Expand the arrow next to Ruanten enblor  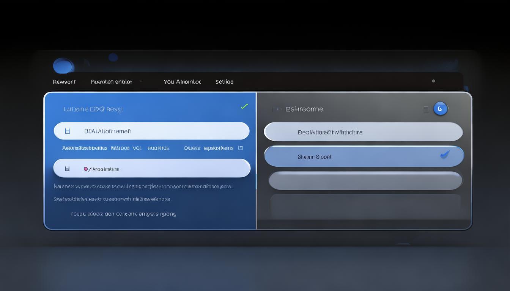coord(140,81)
